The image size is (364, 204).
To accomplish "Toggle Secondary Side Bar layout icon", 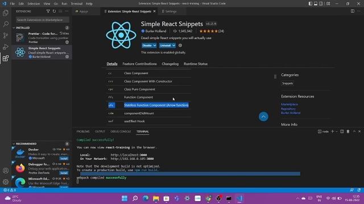I will coord(321,3).
